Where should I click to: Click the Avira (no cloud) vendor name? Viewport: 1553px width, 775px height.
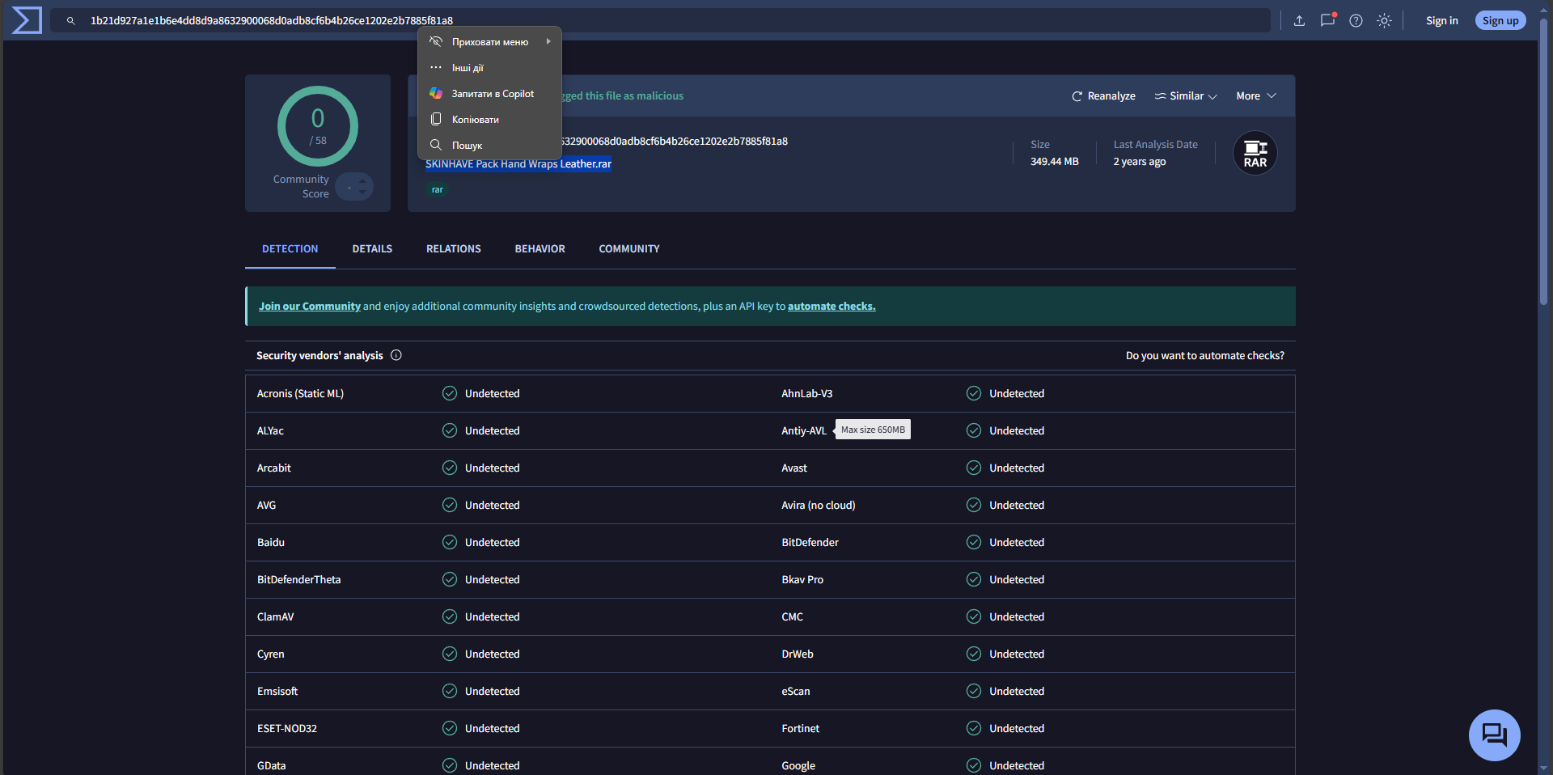pyautogui.click(x=818, y=506)
